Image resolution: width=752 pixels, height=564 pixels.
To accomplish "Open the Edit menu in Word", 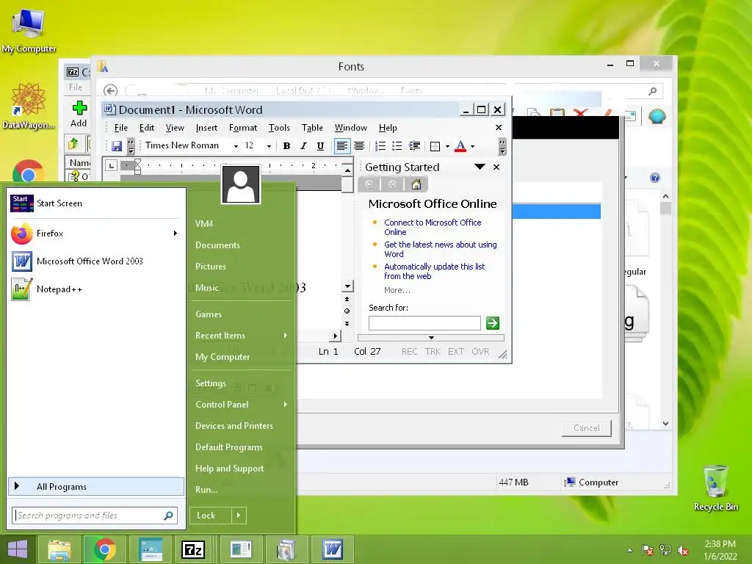I will 147,128.
